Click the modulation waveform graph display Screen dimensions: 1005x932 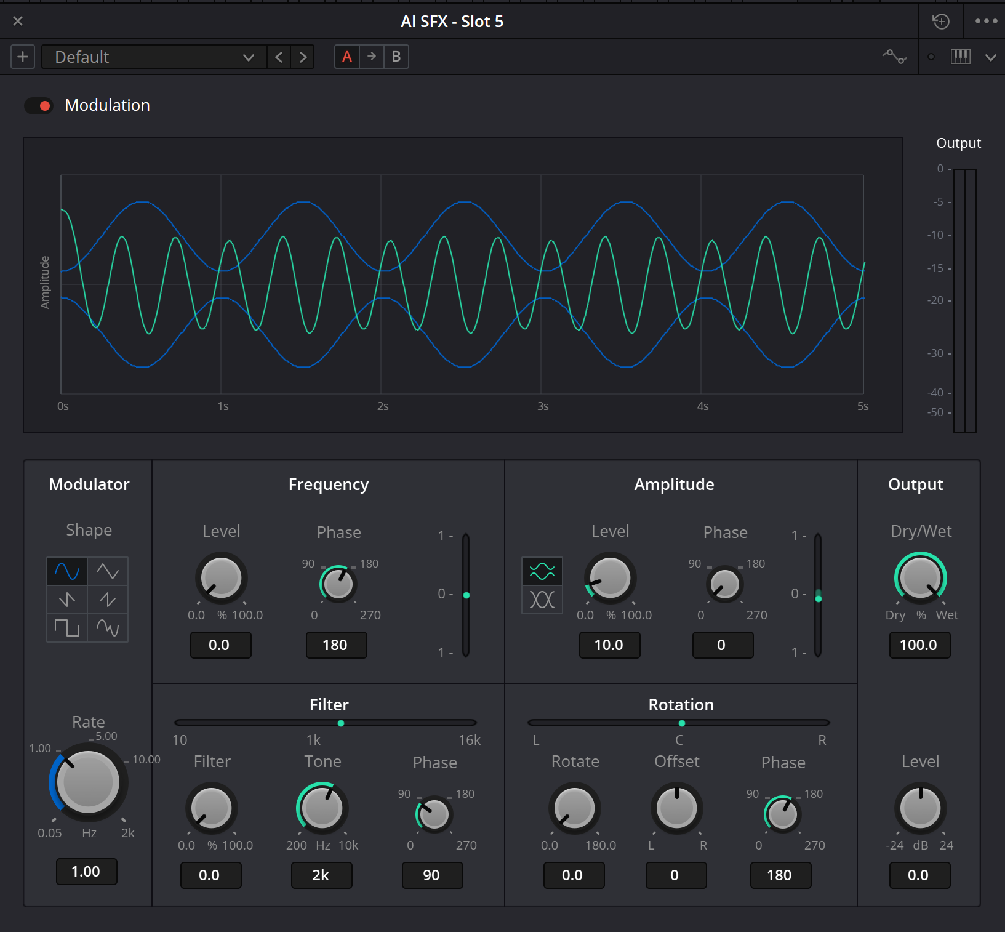(x=463, y=284)
